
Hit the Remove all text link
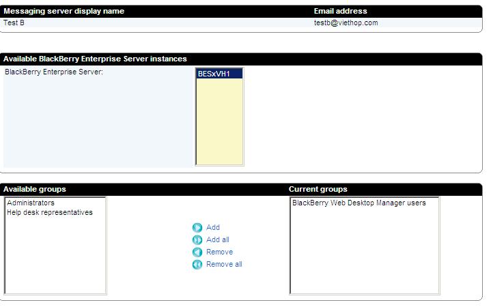pos(224,265)
